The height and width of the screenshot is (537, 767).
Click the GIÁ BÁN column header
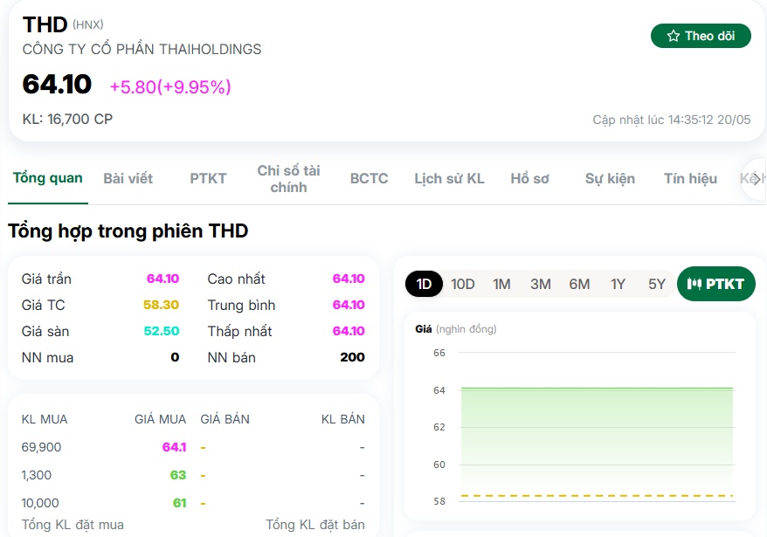pos(225,419)
